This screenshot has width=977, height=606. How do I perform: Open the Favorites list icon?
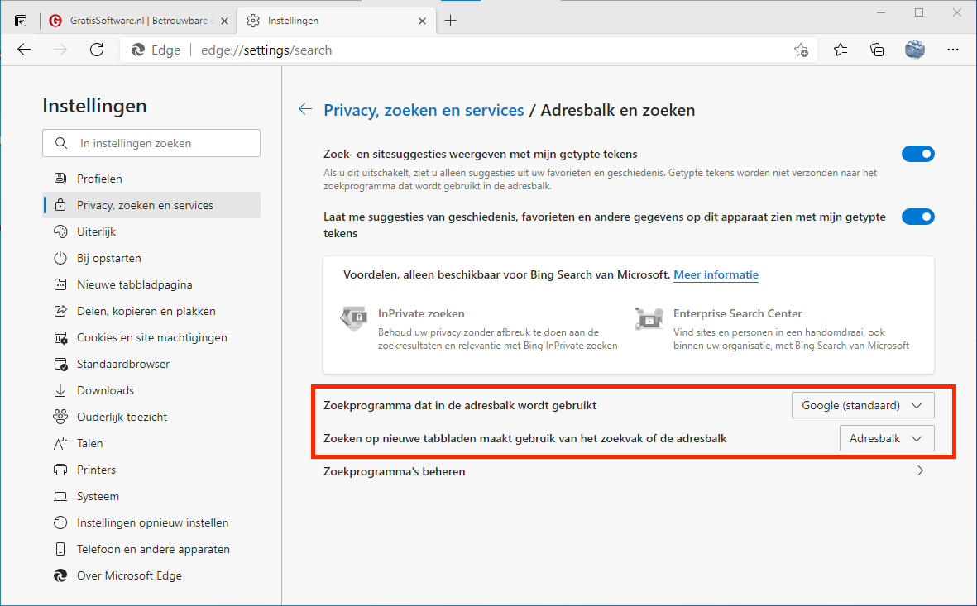tap(841, 50)
